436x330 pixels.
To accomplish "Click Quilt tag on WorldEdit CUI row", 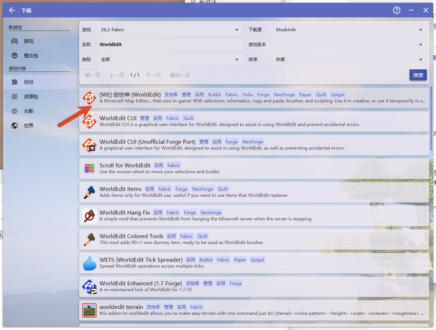I will pos(189,118).
